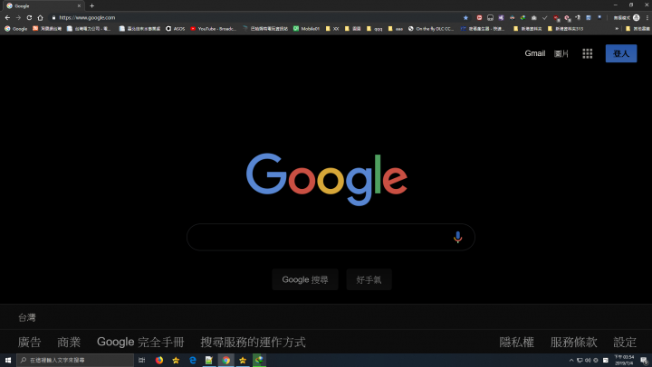The height and width of the screenshot is (367, 652).
Task: Open 搜尋服務的運作方式 link
Action: point(254,342)
